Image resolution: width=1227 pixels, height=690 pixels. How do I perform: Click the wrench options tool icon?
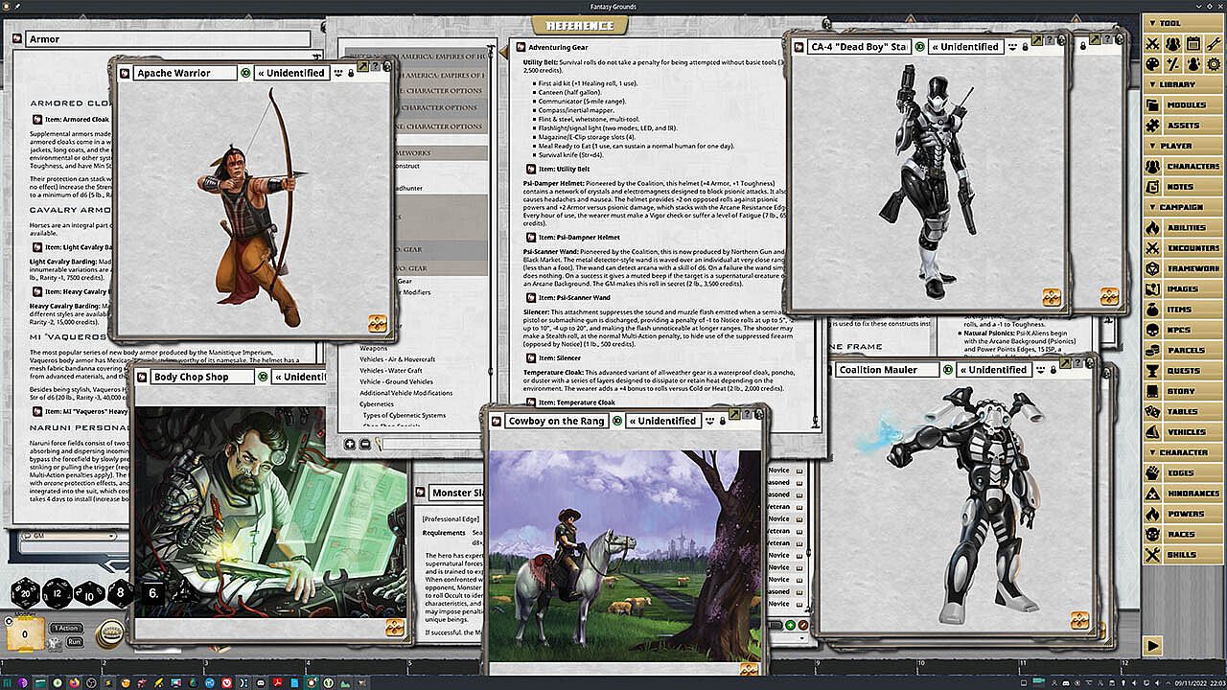(1215, 44)
